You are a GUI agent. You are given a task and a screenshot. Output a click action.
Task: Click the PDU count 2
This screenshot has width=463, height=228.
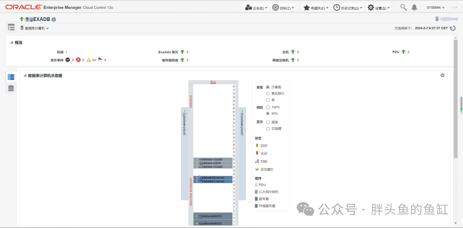(x=409, y=52)
